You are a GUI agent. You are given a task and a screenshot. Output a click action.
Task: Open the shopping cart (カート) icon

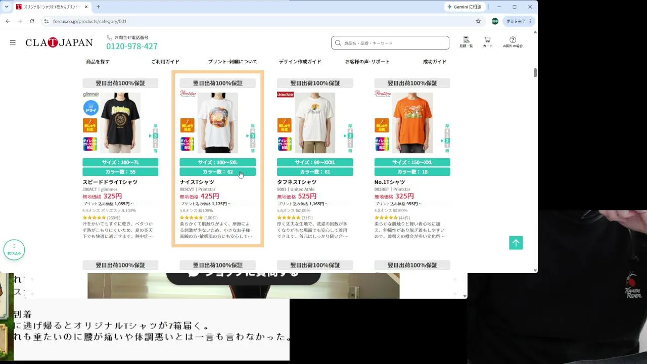487,42
